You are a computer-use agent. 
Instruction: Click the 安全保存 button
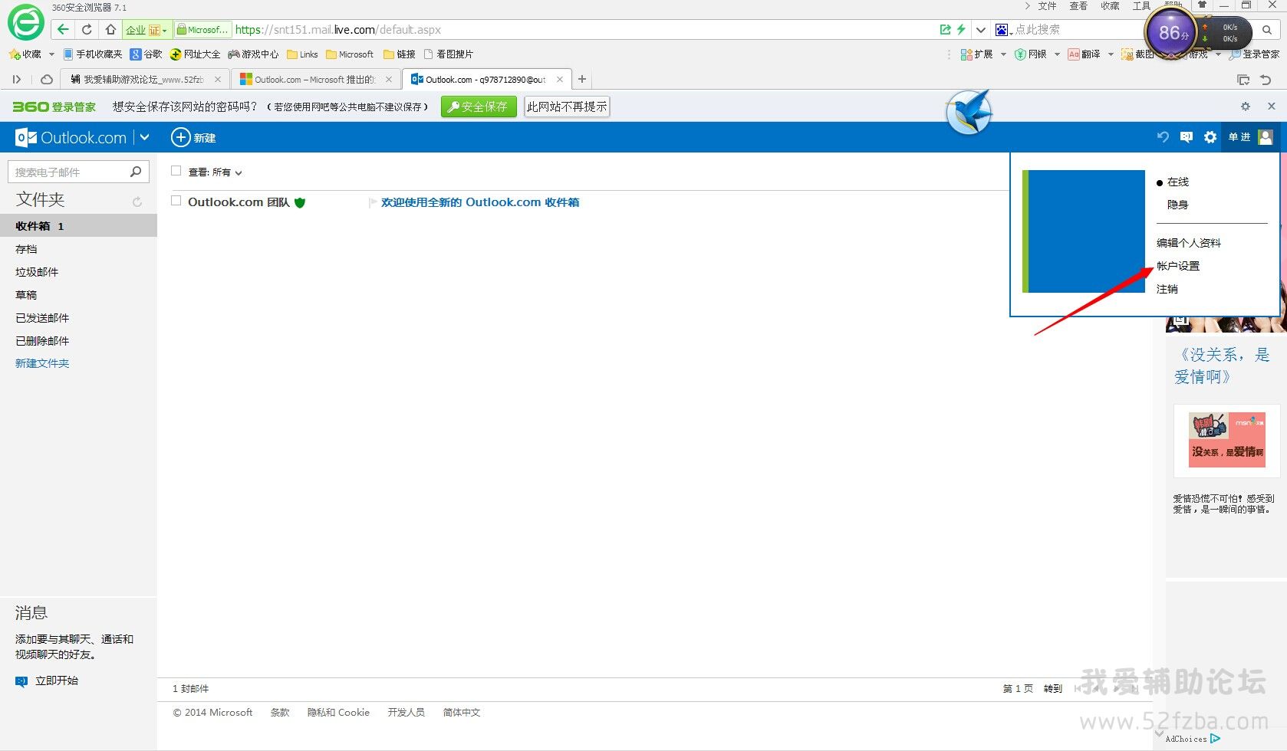[x=479, y=107]
